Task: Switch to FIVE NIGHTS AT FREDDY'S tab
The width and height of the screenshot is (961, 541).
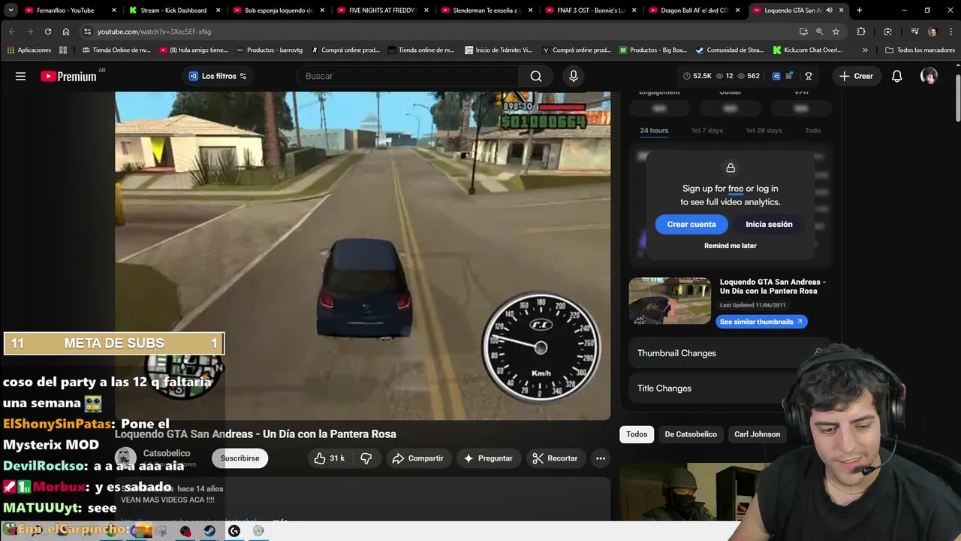Action: pos(381,11)
